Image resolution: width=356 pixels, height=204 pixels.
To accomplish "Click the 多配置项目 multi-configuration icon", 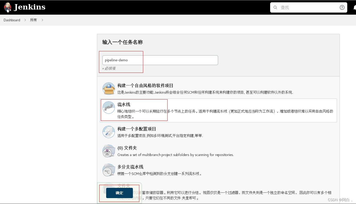I will (108, 132).
